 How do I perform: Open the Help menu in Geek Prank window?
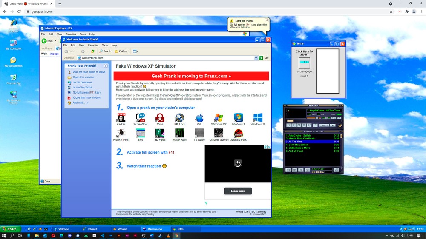114,46
